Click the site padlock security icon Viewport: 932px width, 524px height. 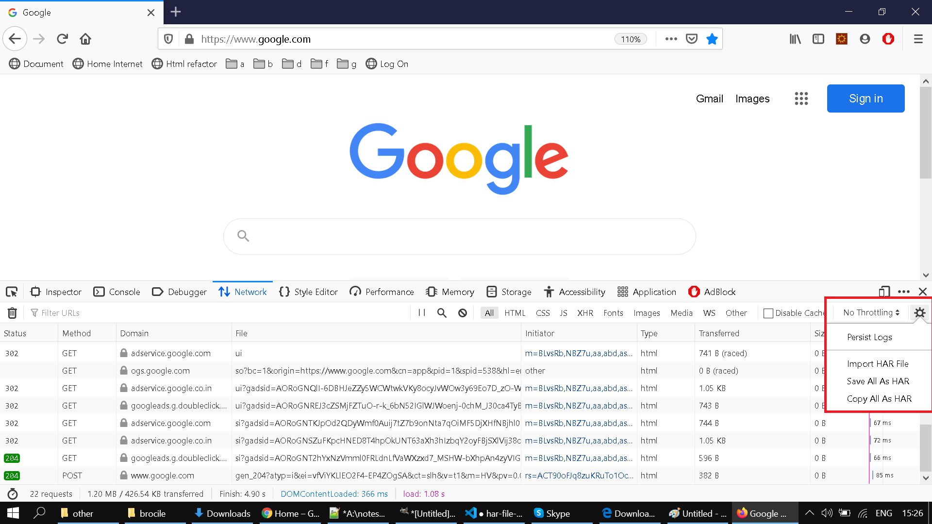[x=189, y=39]
